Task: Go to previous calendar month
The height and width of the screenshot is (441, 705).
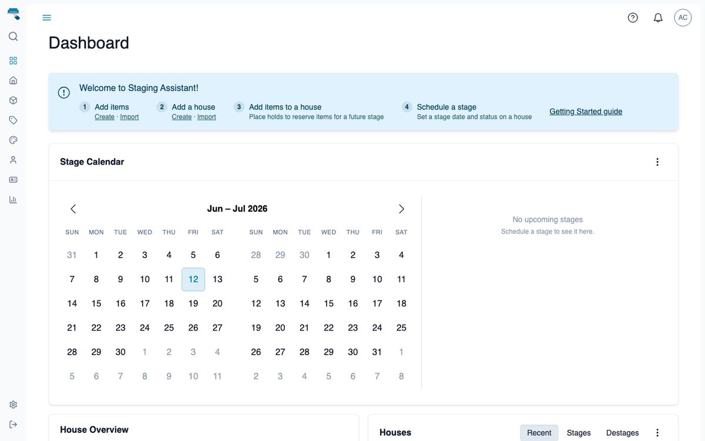Action: pyautogui.click(x=73, y=209)
